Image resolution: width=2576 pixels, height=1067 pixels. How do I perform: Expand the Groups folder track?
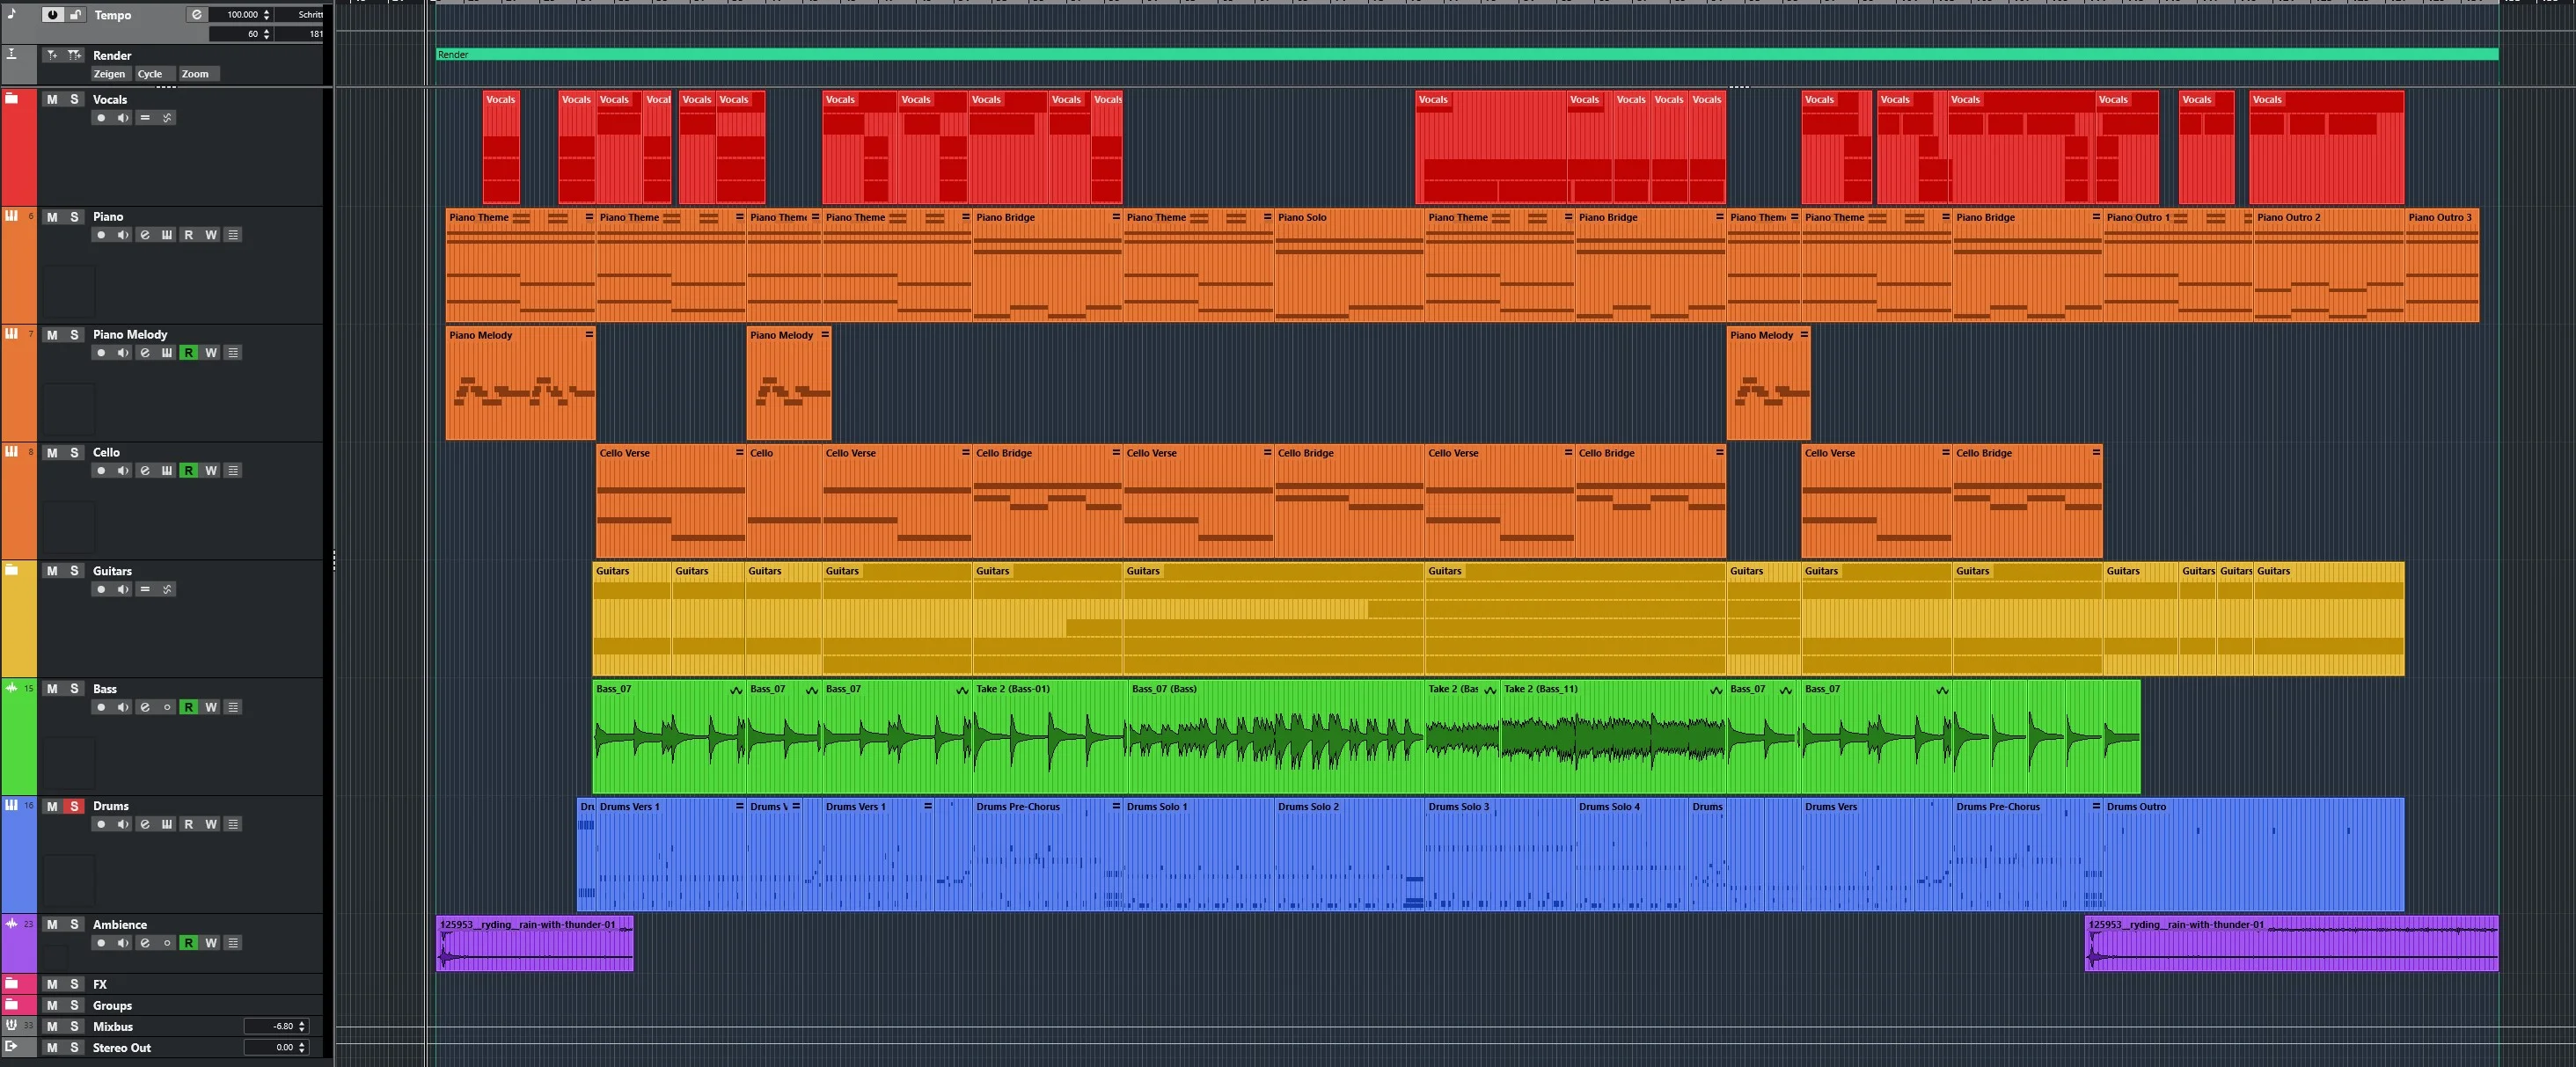(x=12, y=1005)
